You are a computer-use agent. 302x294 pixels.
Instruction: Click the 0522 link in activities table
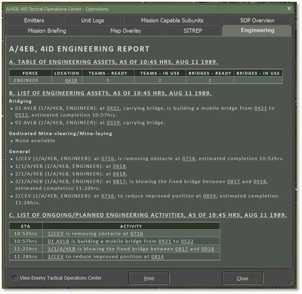coord(187,241)
